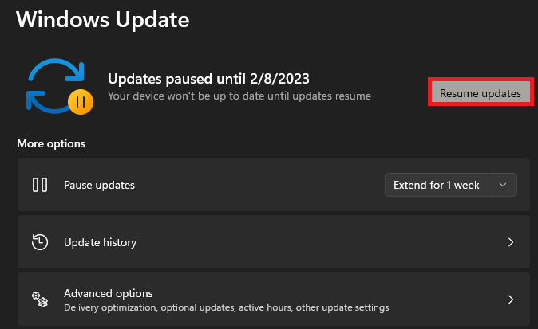Screen dimensions: 538x329
Task: Open the Extend for 1 week dropdown
Action: coord(436,185)
